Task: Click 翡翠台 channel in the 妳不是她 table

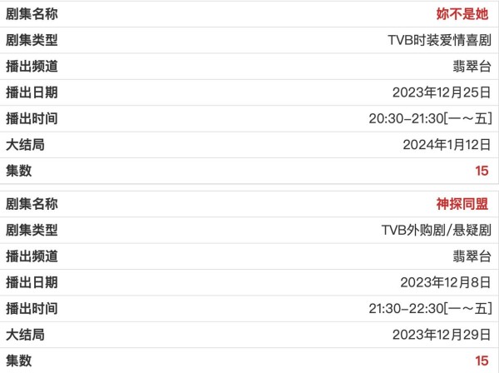Action: (471, 66)
